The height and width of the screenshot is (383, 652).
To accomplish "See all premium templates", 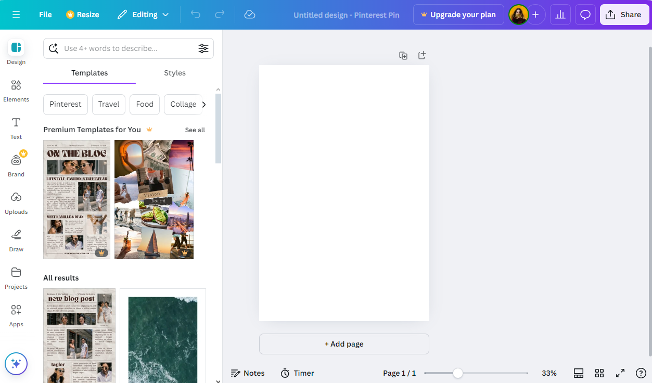I will point(195,130).
